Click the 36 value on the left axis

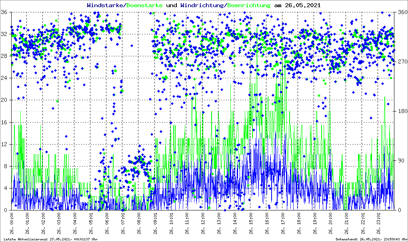click(4, 12)
